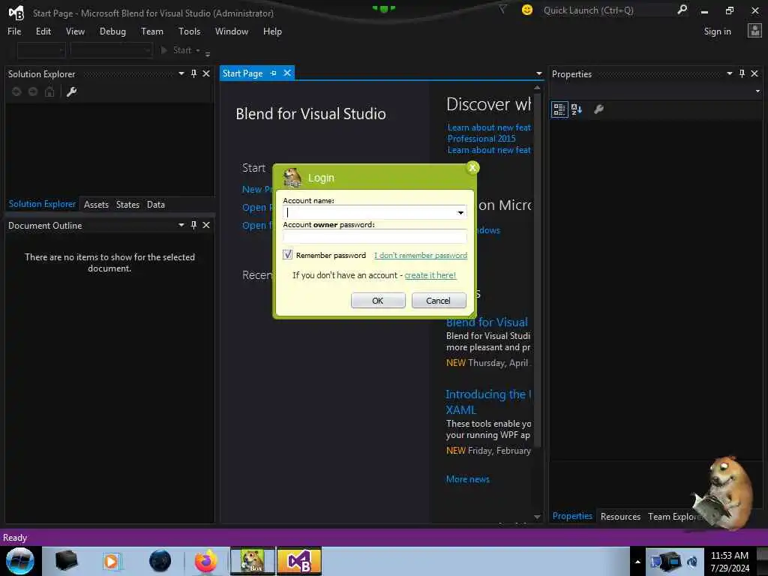Screen dimensions: 768x576
Task: Open the Properties window options dropdown
Action: click(730, 73)
